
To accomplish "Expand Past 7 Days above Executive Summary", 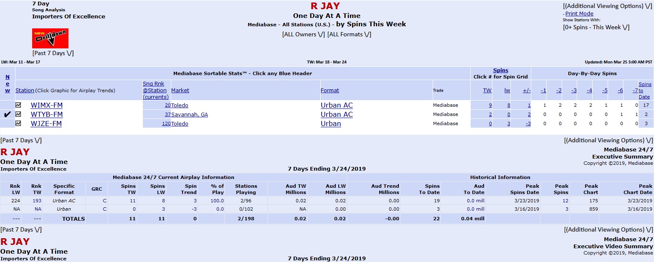I will coord(21,140).
